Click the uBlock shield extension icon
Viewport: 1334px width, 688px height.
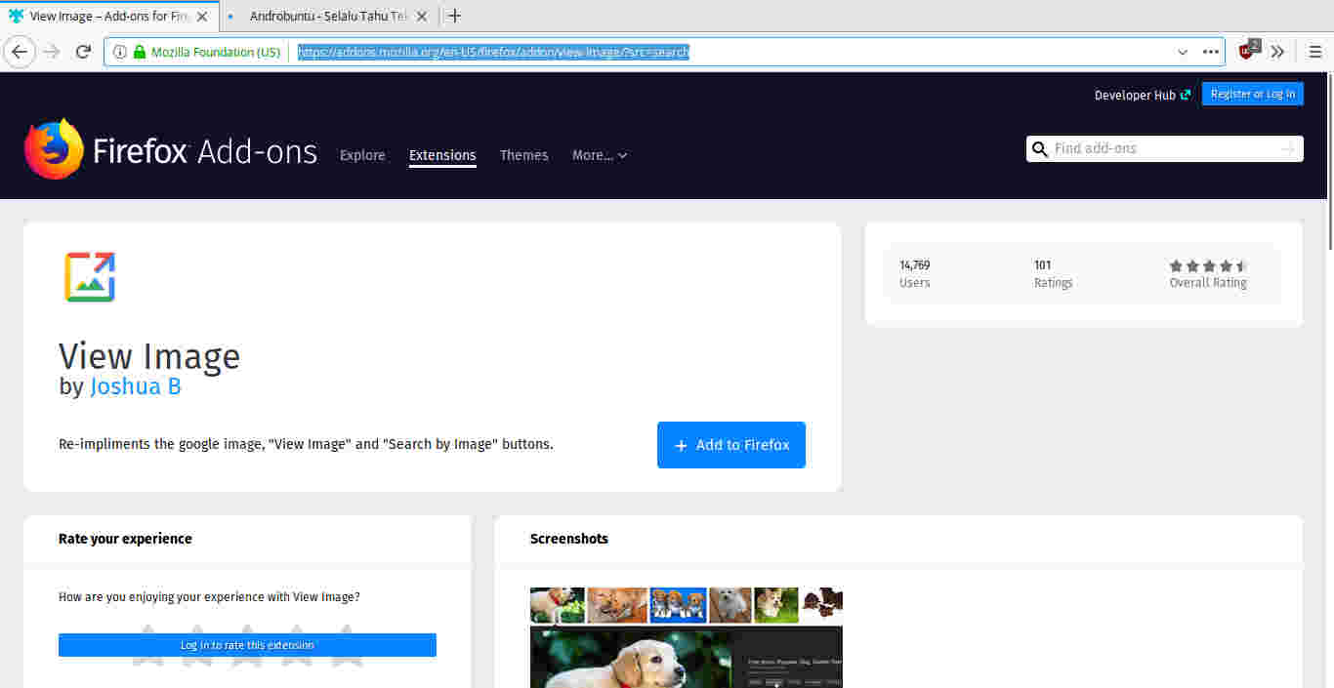pyautogui.click(x=1247, y=52)
